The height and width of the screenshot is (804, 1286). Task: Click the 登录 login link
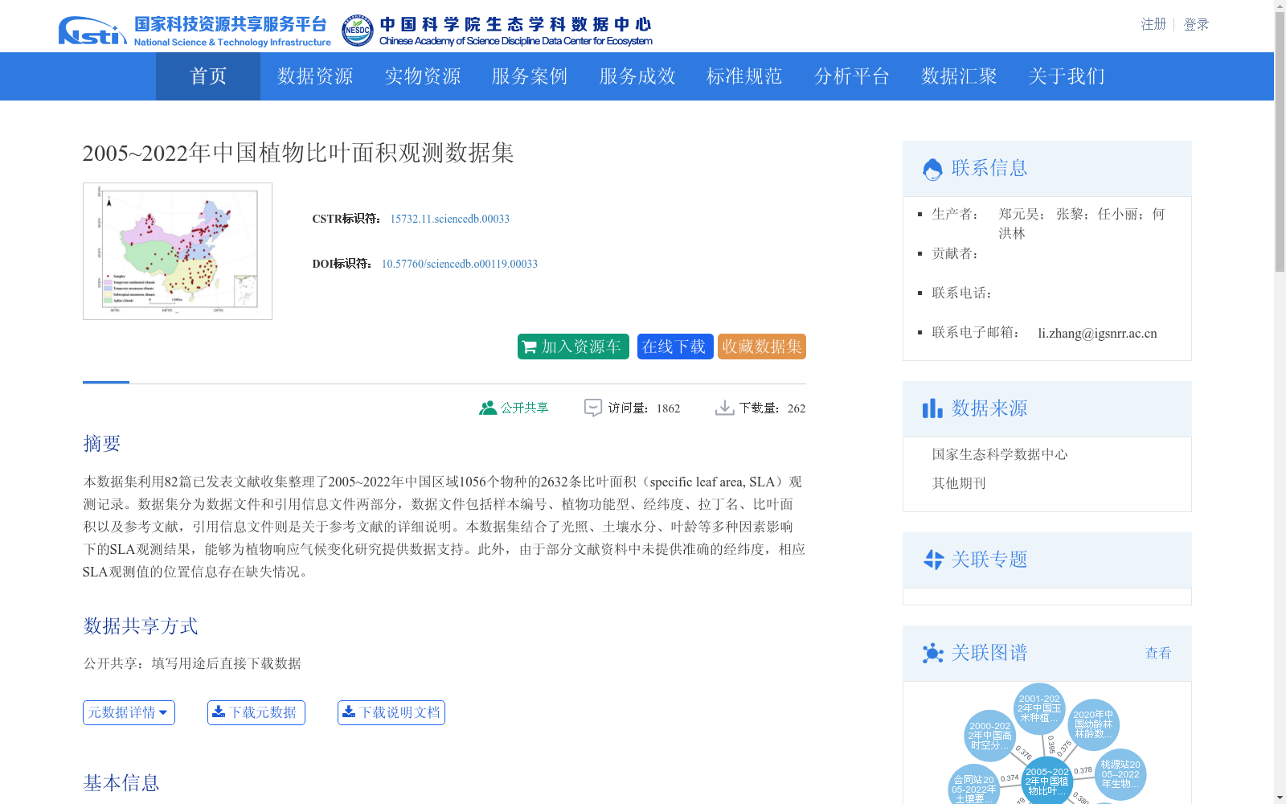[x=1196, y=24]
